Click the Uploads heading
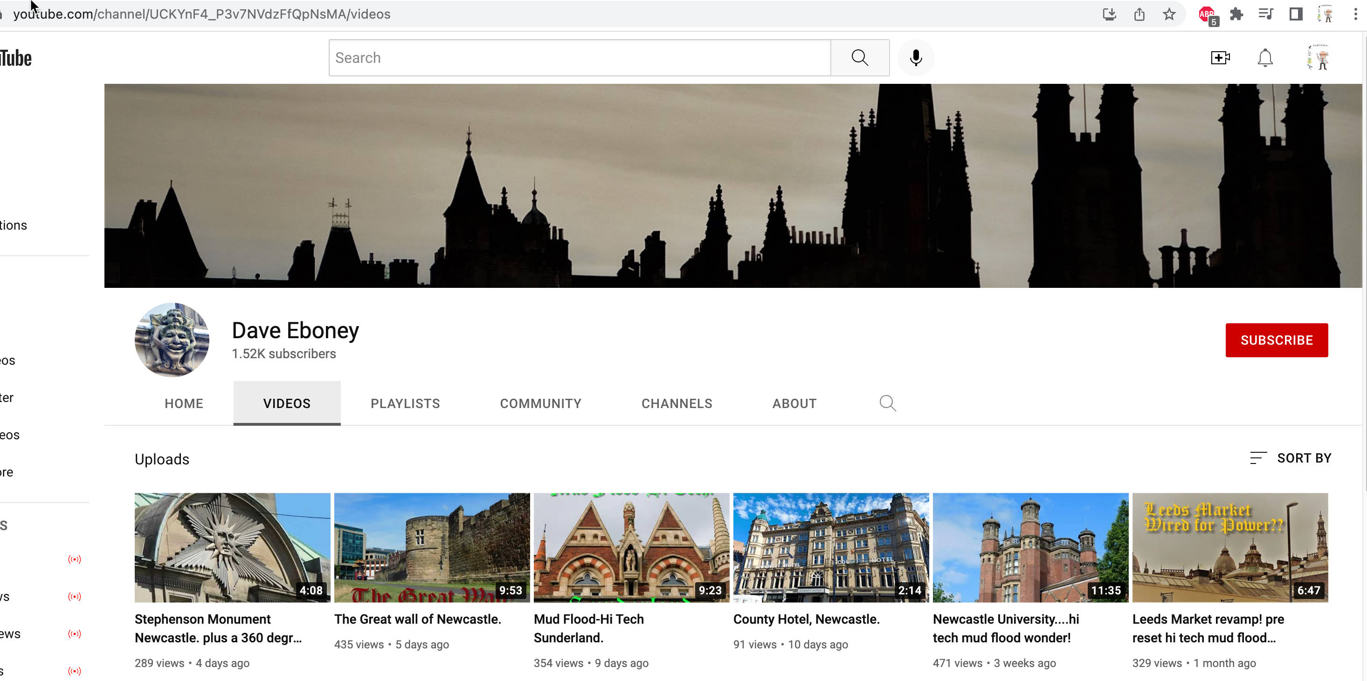1367x681 pixels. 162,459
